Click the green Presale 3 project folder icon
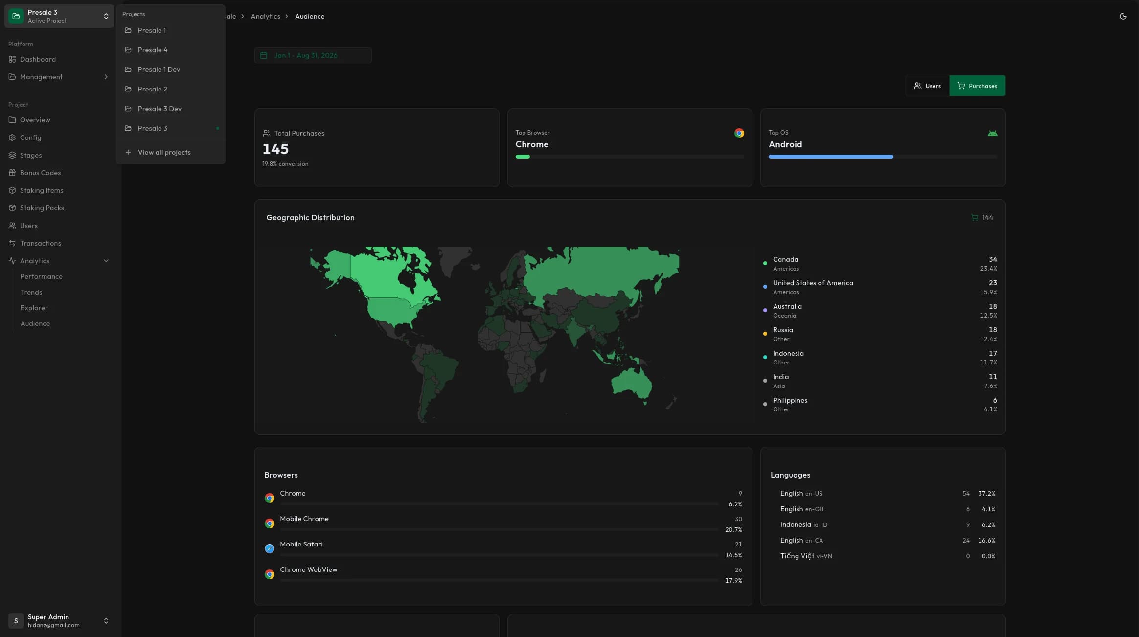1139x637 pixels. pyautogui.click(x=16, y=16)
